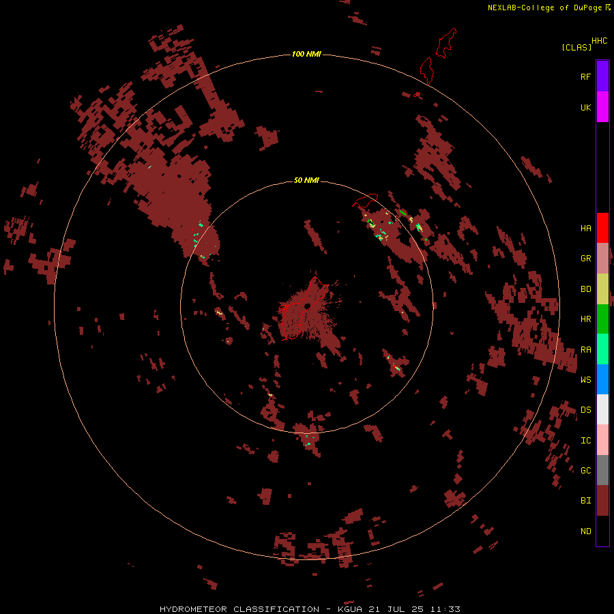Viewport: 614px width, 614px height.
Task: Click the brown BI legend color swatch
Action: pos(602,501)
